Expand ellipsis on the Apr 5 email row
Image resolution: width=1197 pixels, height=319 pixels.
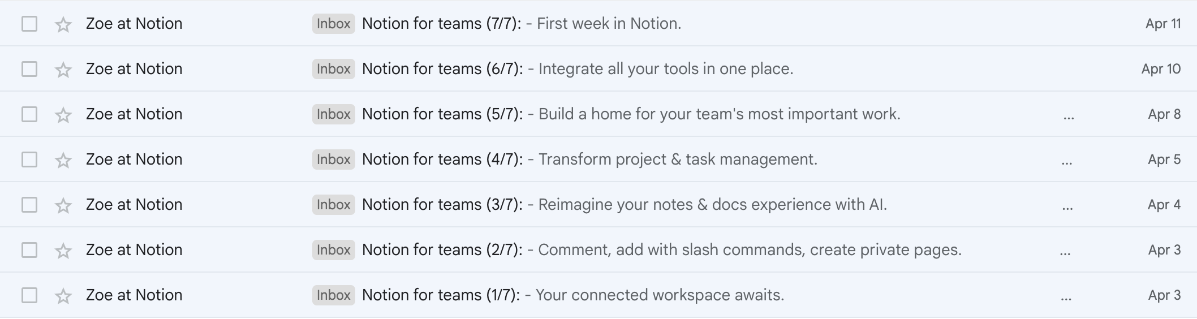click(1067, 163)
